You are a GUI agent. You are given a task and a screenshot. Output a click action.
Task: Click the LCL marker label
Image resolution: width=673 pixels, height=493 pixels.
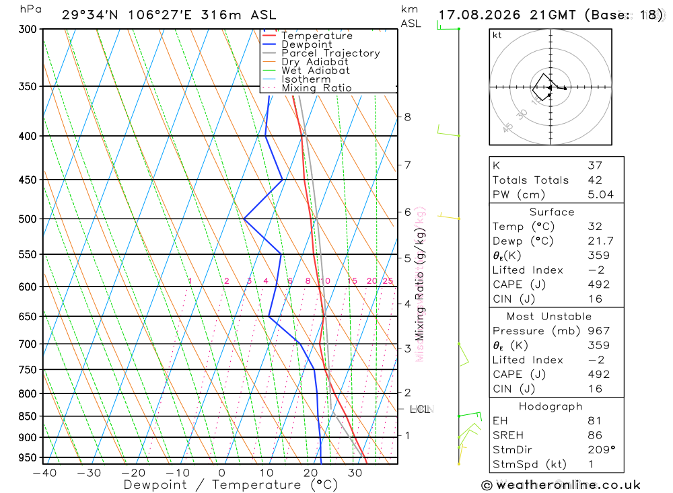pos(420,410)
